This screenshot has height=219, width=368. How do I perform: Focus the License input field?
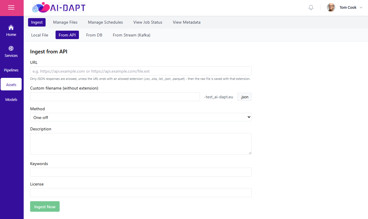(141, 192)
